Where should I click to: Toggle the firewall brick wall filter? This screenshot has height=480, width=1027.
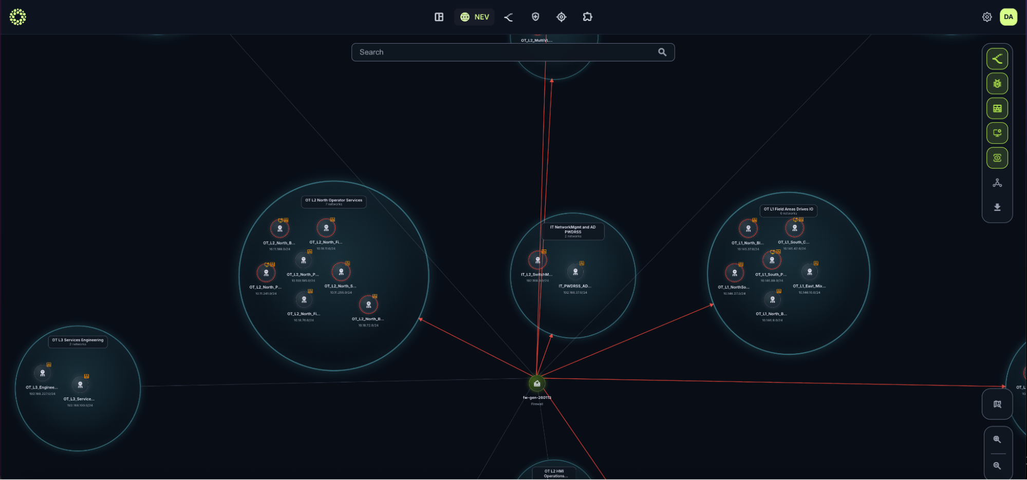point(997,108)
